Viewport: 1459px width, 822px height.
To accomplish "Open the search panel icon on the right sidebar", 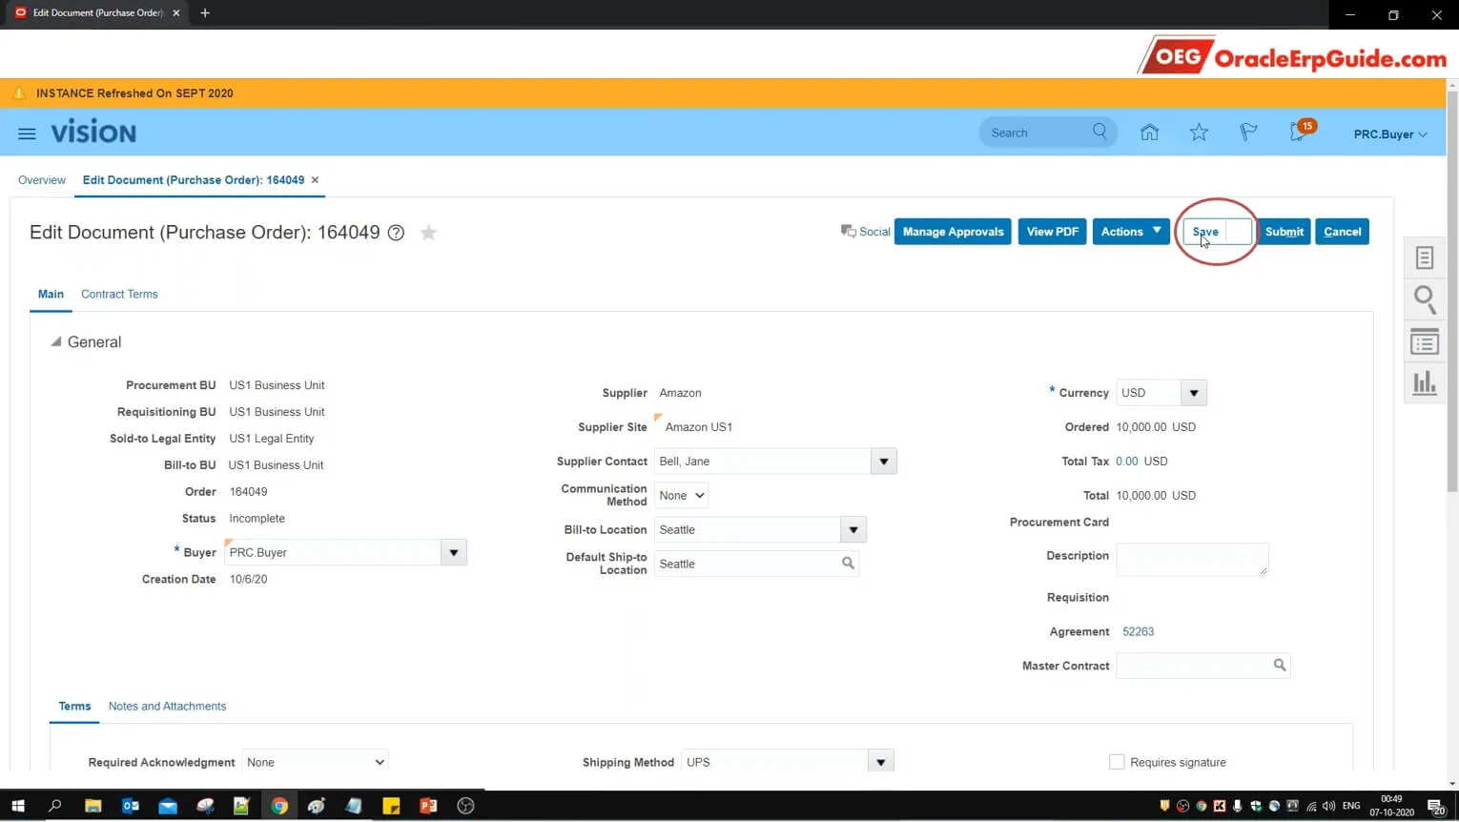I will click(1425, 299).
